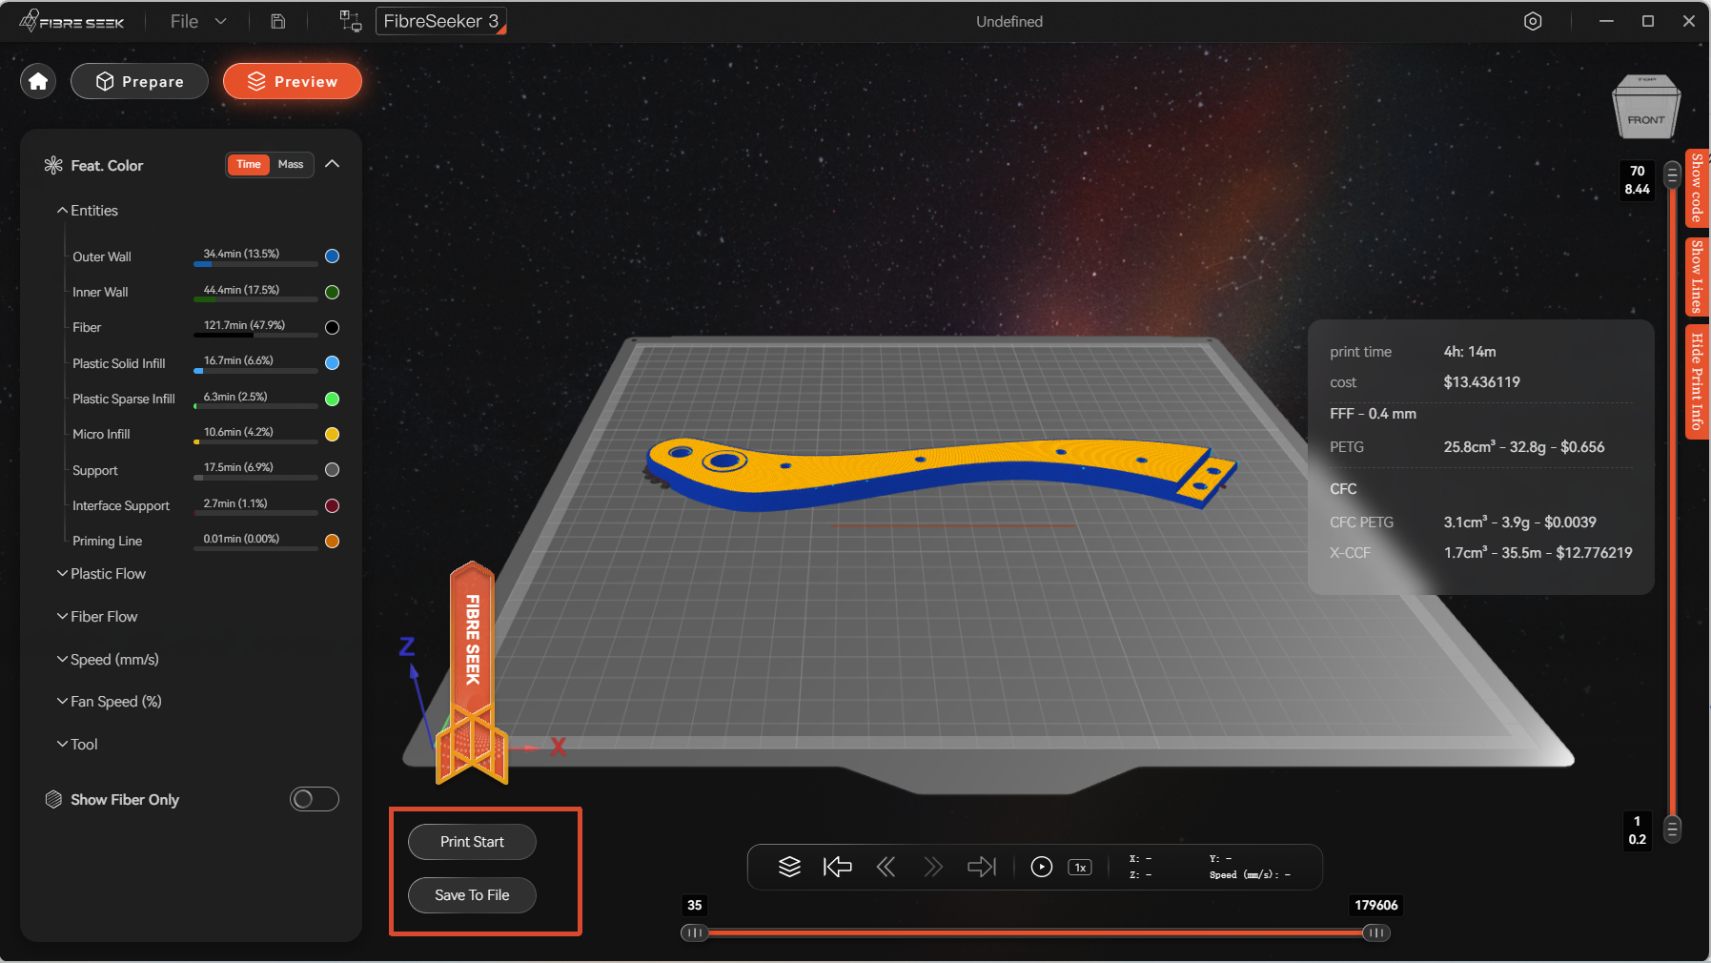
Task: Open settings via the hexagon gear icon
Action: point(1533,21)
